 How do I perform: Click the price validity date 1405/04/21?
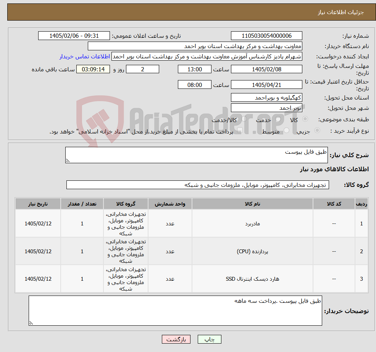pos(266,85)
